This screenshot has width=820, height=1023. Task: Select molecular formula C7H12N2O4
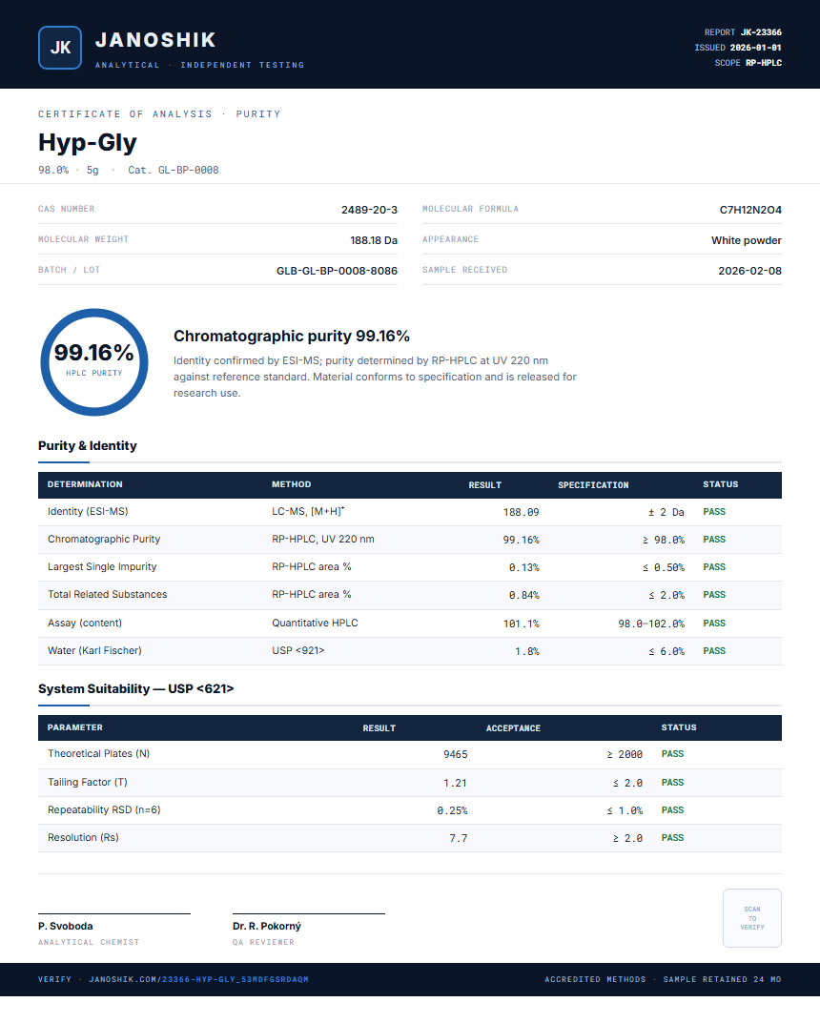pyautogui.click(x=750, y=210)
